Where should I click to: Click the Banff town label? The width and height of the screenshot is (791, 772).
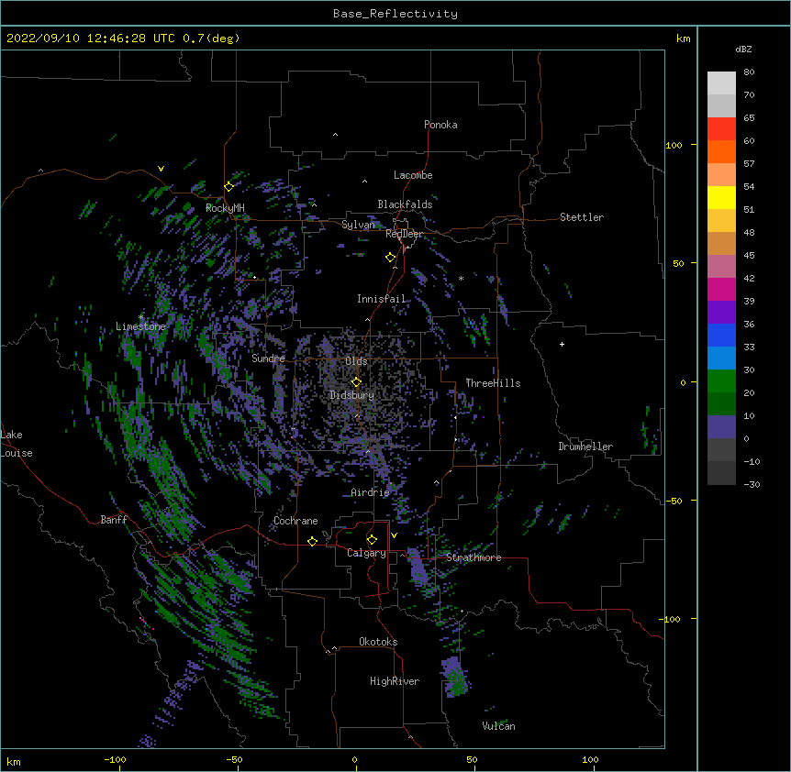(114, 520)
